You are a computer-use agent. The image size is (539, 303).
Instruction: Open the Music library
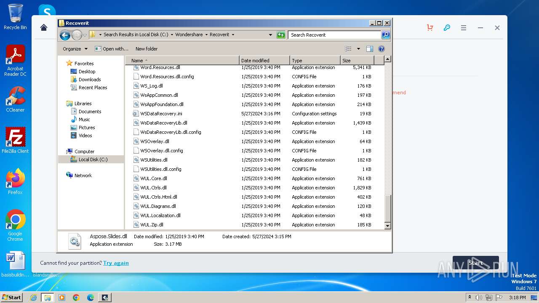tap(84, 120)
